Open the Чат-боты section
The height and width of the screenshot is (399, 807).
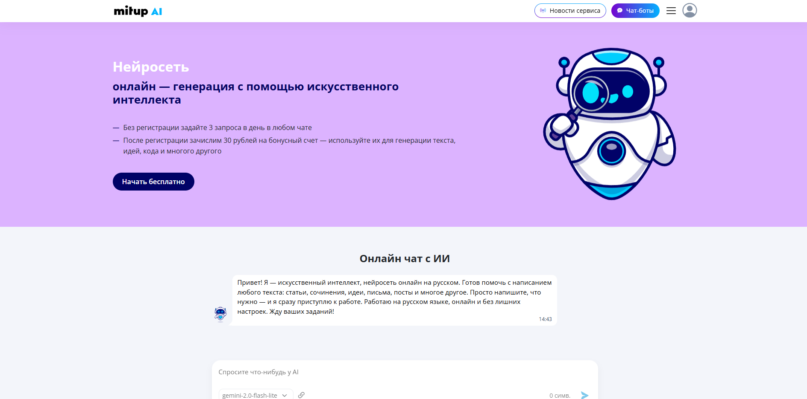pos(635,11)
